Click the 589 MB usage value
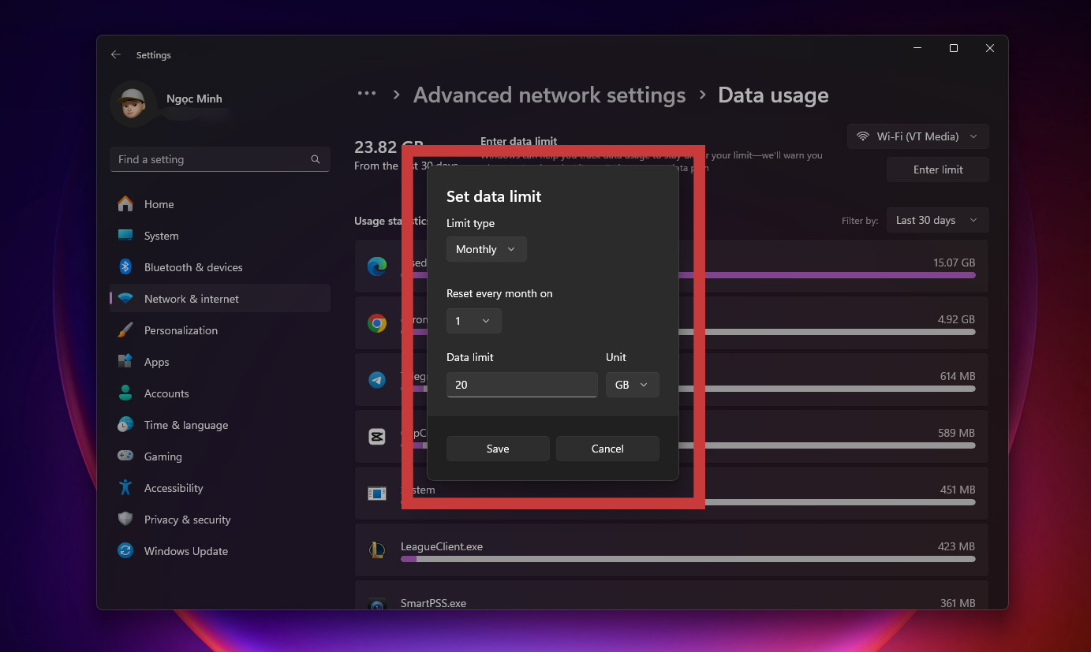The image size is (1091, 652). pyautogui.click(x=957, y=433)
